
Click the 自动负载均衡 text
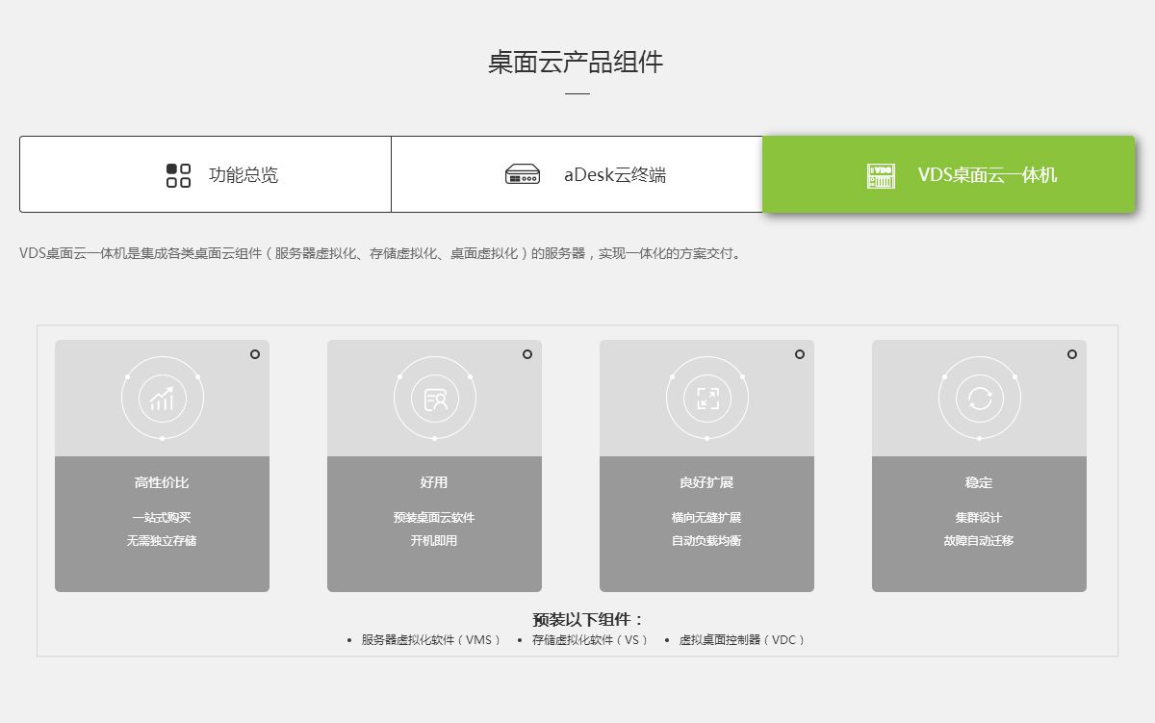pyautogui.click(x=706, y=540)
